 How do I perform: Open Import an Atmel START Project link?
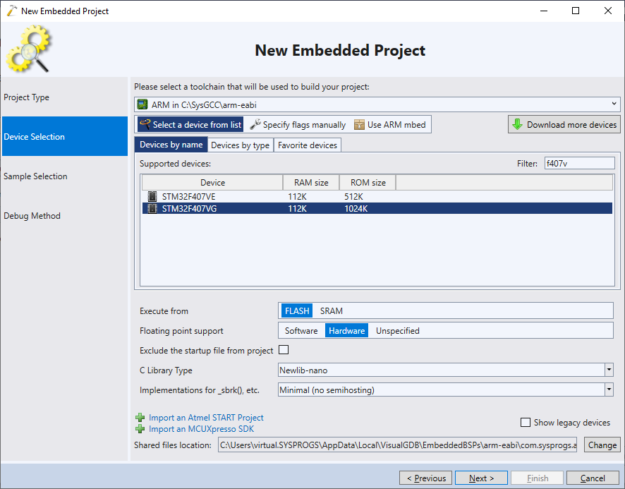click(x=206, y=417)
